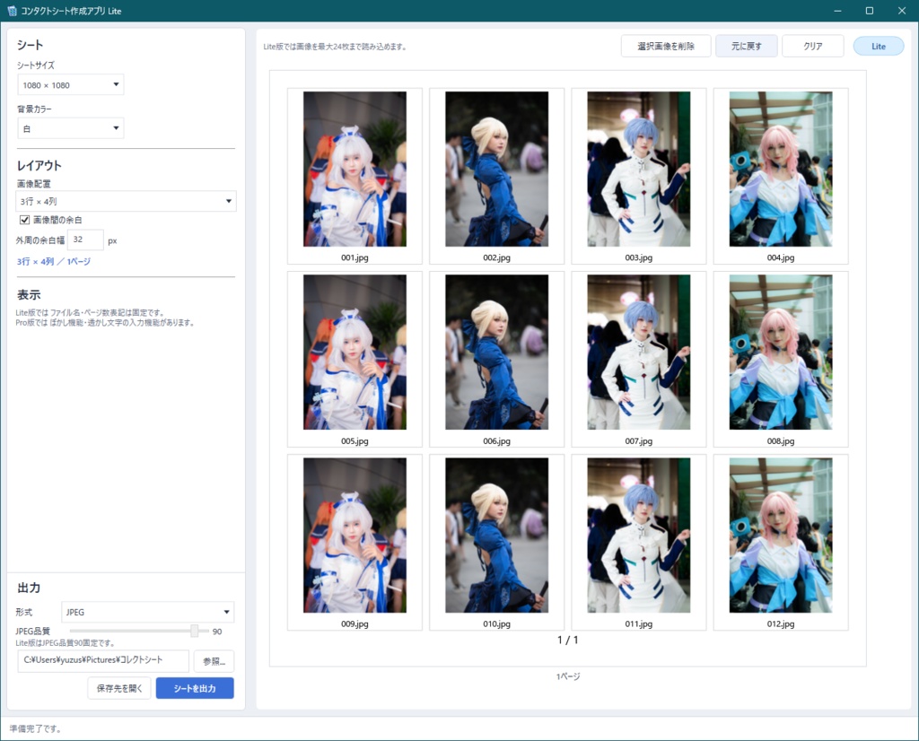919x741 pixels.
Task: Click the status bar text 準備完了です。
Action: 35,728
